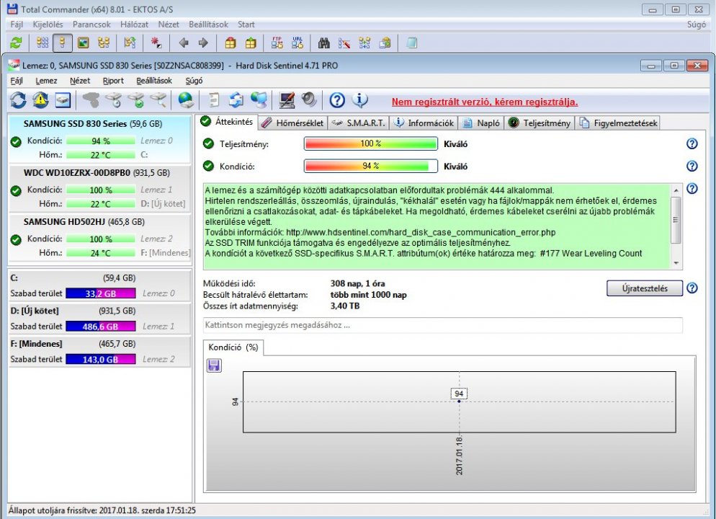Click the description box scrollbar down arrow
The height and width of the screenshot is (519, 716).
click(x=676, y=263)
